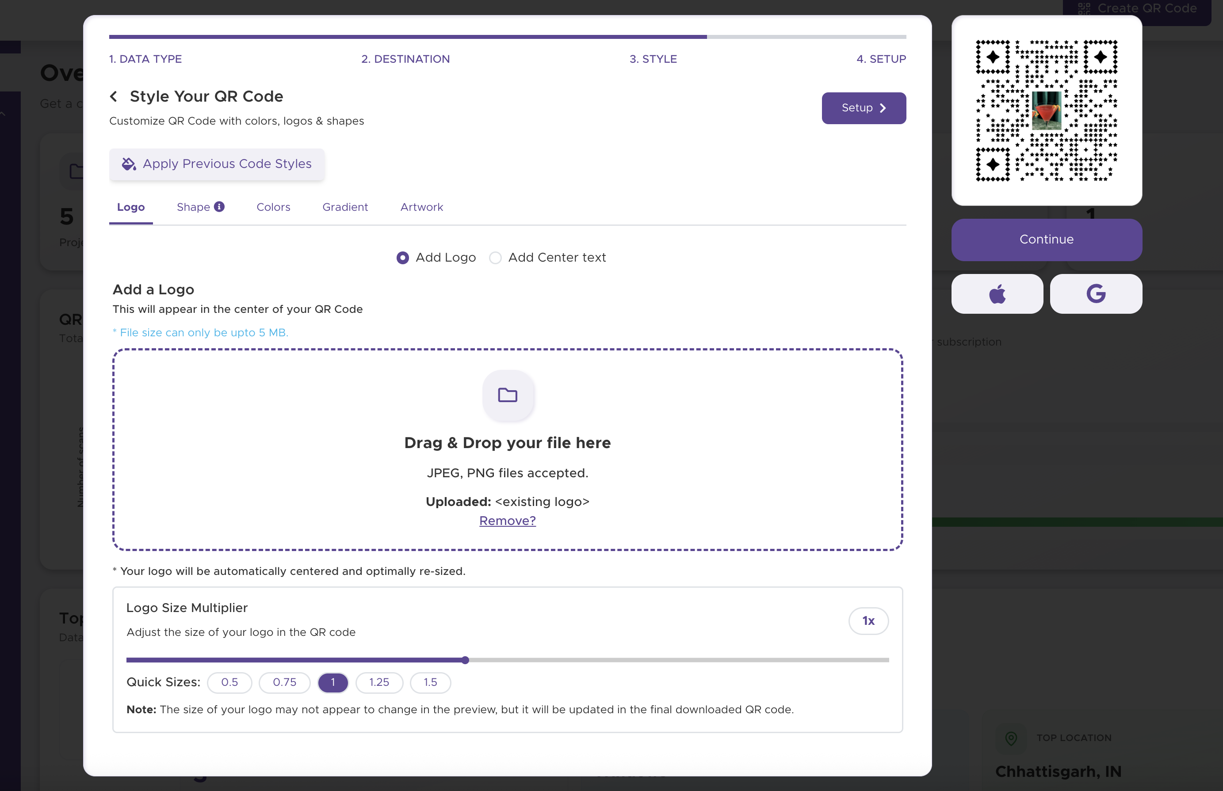Choose the 1.5 quick size option

click(430, 683)
